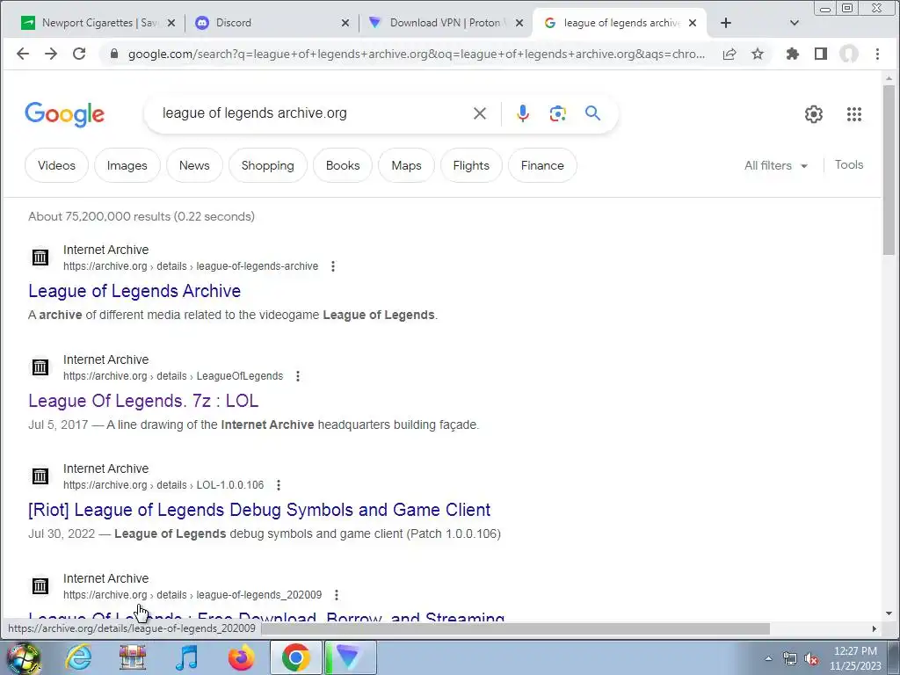Submit search with magnifying glass icon
The height and width of the screenshot is (675, 900).
(593, 113)
